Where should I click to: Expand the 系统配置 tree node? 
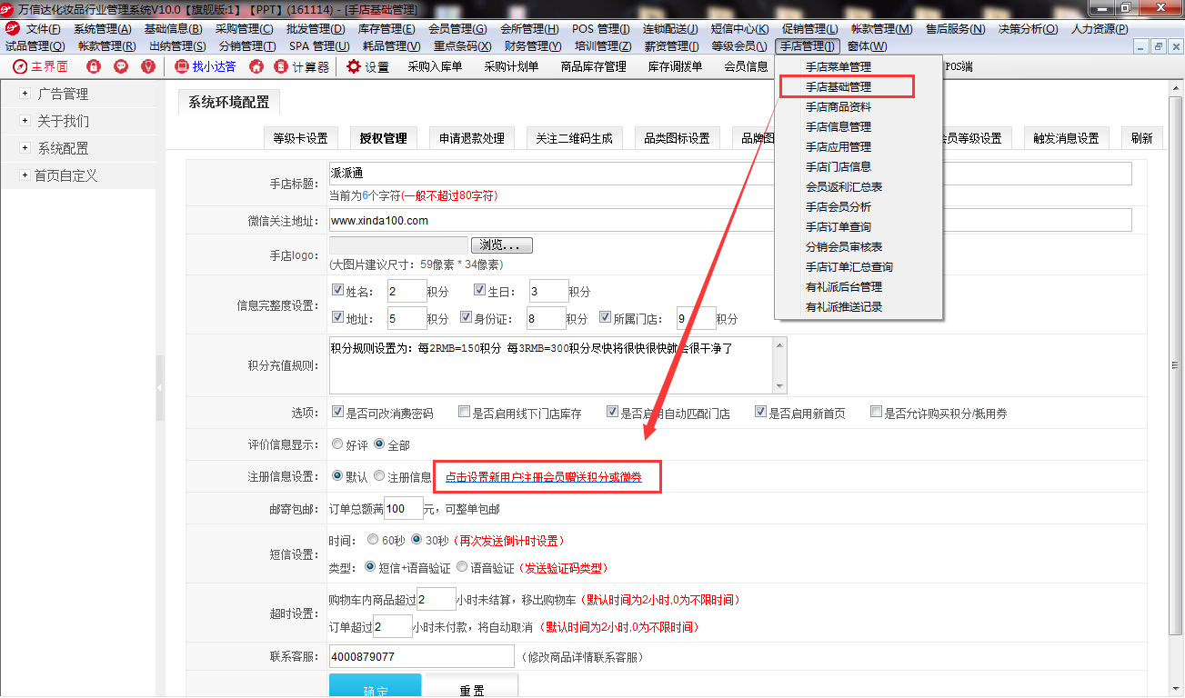pyautogui.click(x=25, y=148)
